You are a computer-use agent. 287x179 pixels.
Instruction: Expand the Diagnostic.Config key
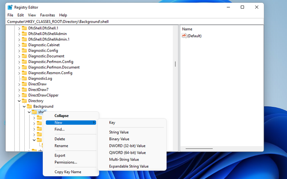pyautogui.click(x=19, y=51)
